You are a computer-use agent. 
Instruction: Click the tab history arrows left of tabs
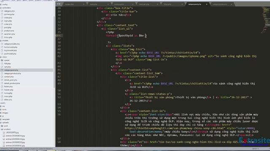(59, 4)
